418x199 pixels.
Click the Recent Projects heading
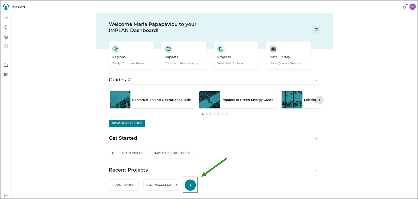click(128, 170)
